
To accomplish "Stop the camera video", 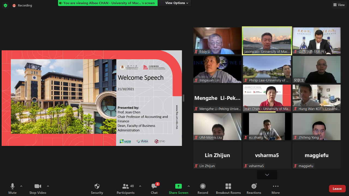I will click(38, 189).
